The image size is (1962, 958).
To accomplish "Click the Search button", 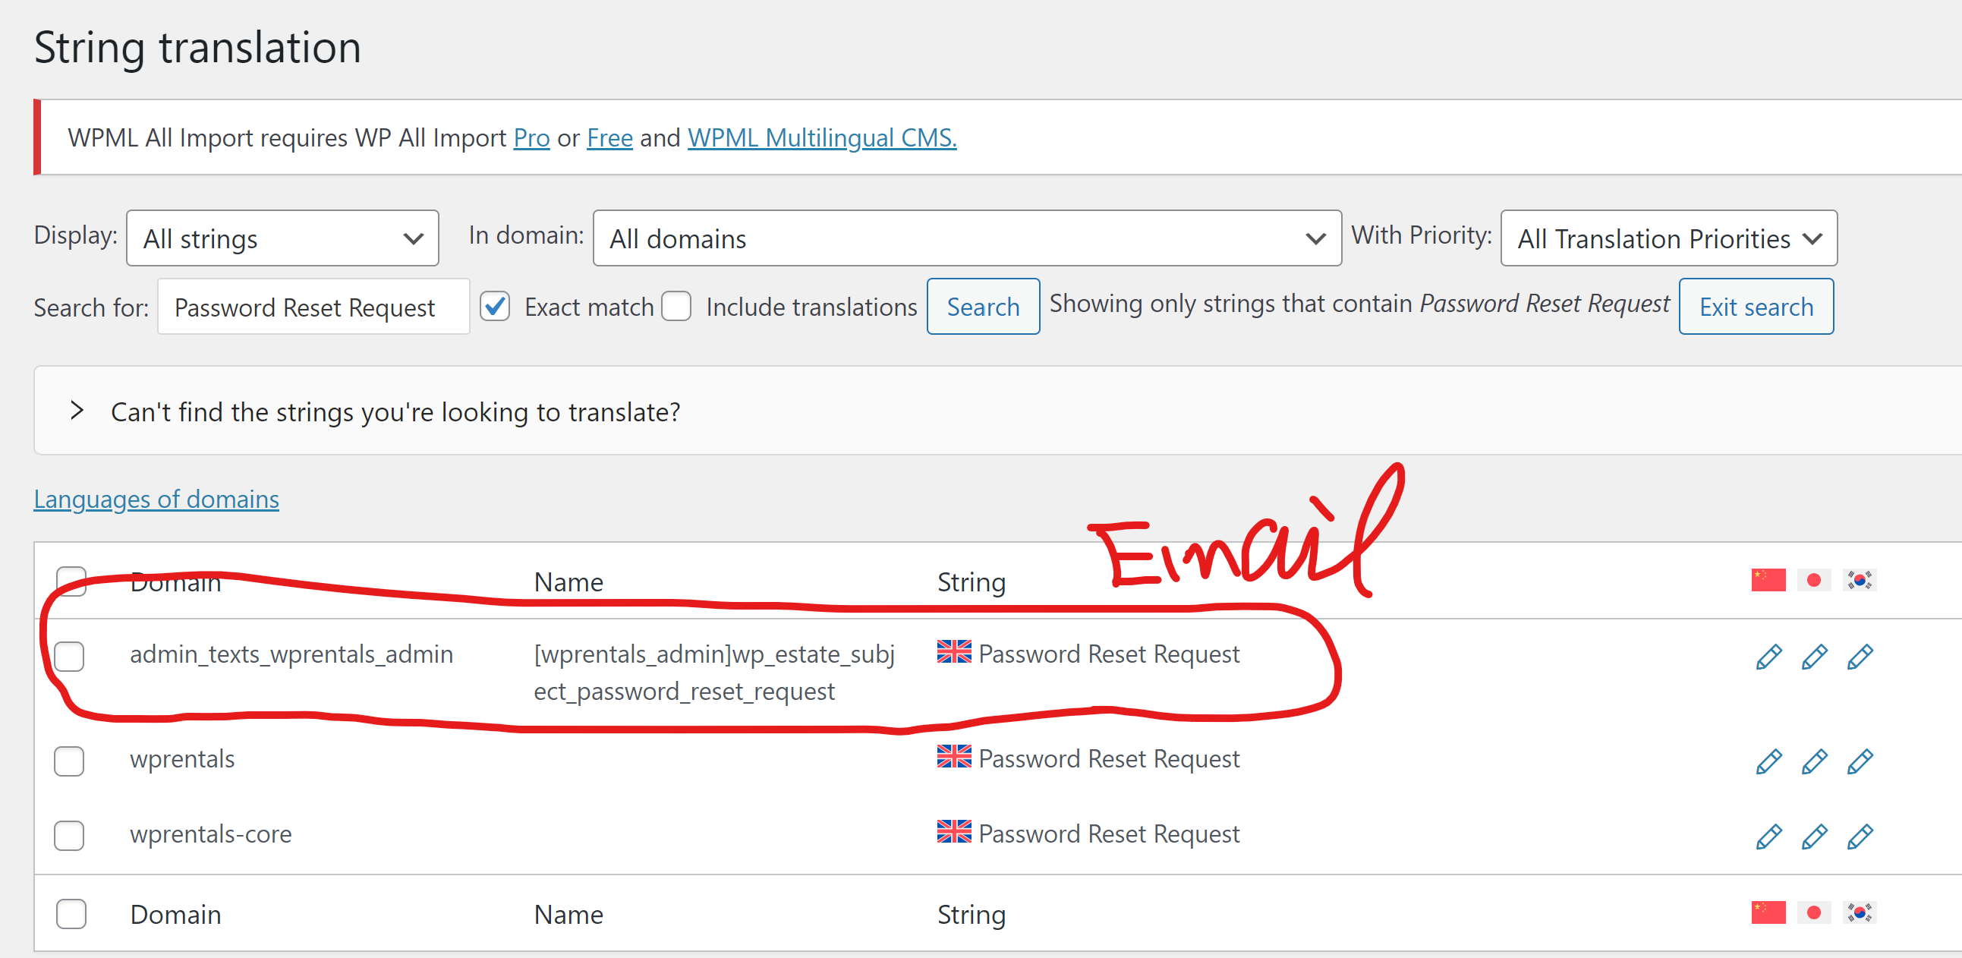I will coord(983,306).
